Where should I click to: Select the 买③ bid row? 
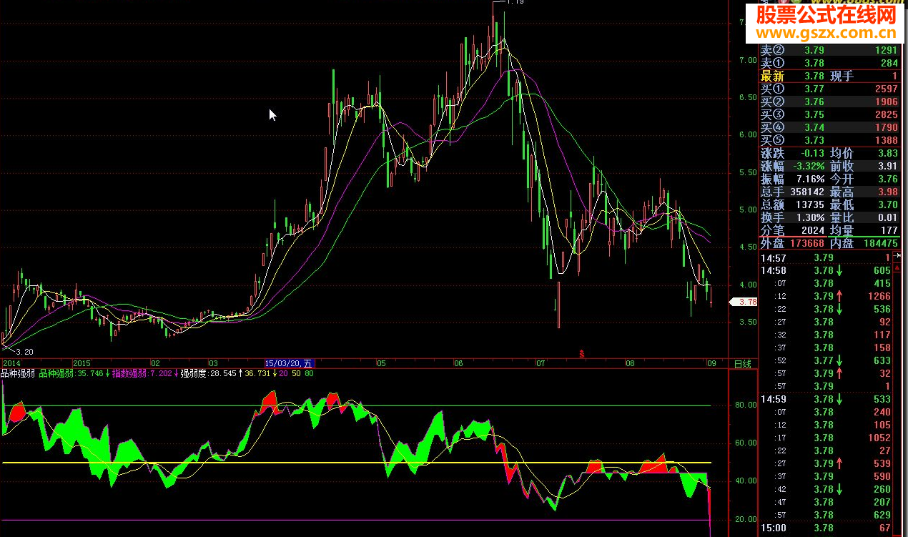(829, 114)
